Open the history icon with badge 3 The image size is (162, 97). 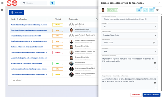point(139,10)
